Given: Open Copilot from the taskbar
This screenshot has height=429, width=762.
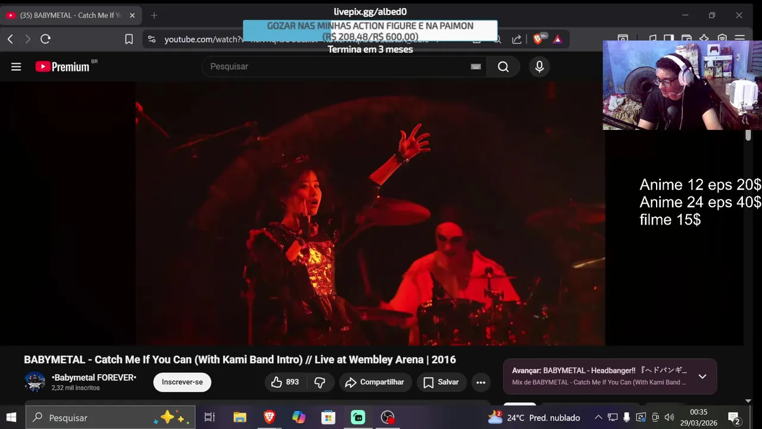Looking at the screenshot, I should tap(299, 418).
